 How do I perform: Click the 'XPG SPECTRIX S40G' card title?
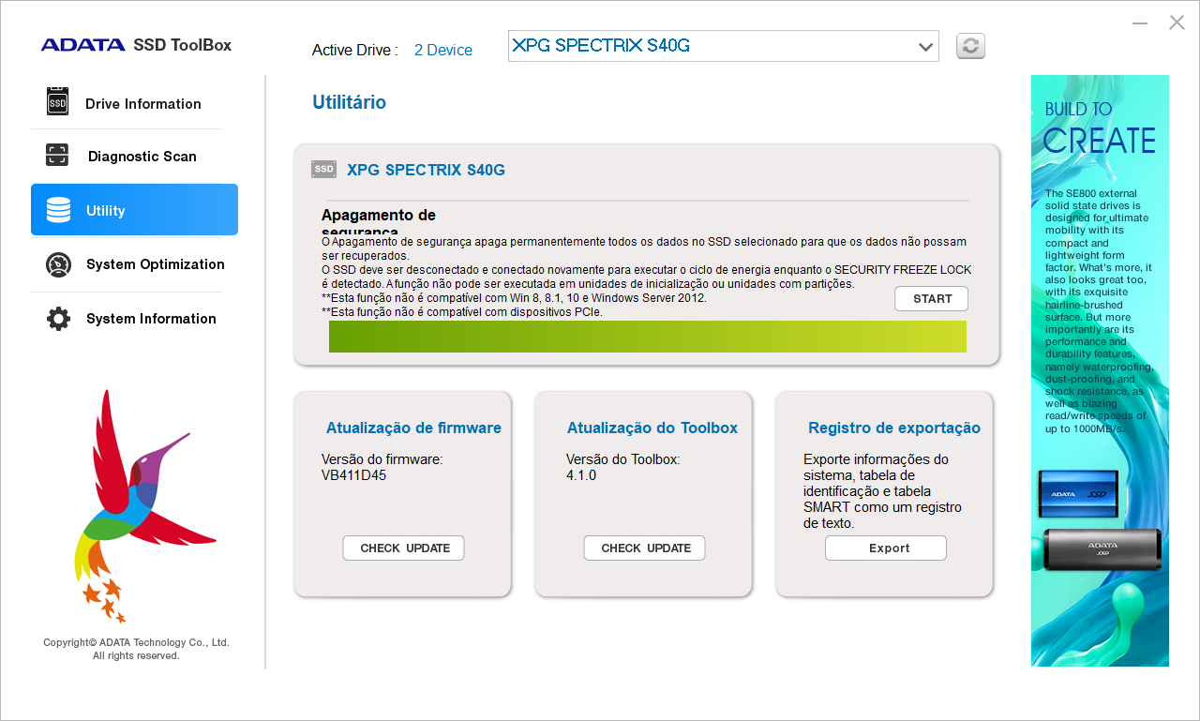tap(426, 170)
